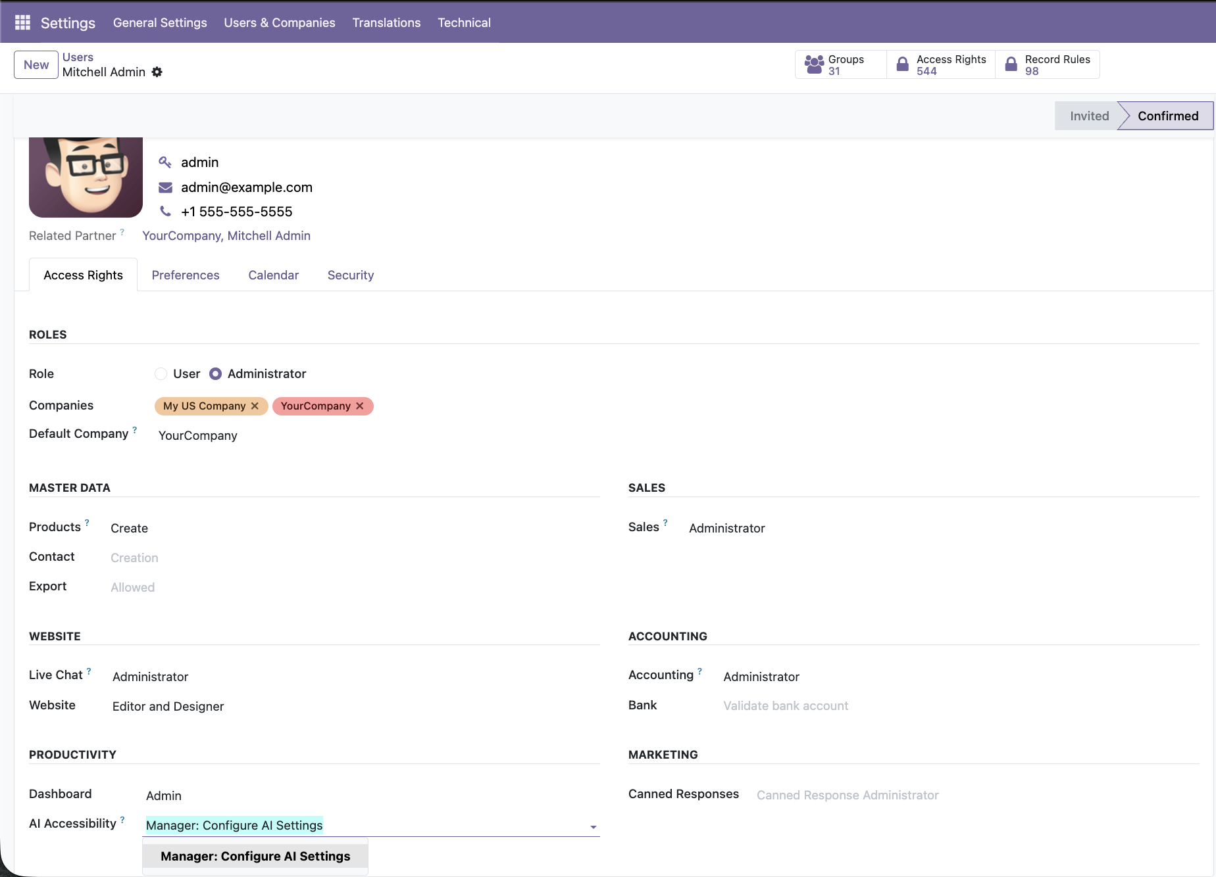Select the Administrator role radio button

[216, 374]
